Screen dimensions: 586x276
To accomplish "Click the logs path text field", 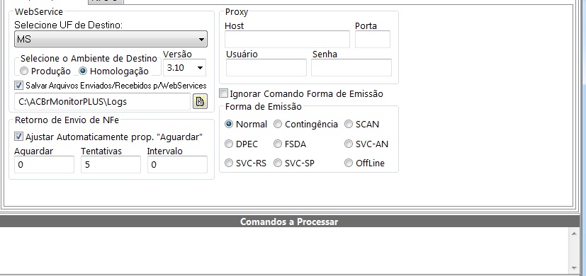I will click(103, 102).
